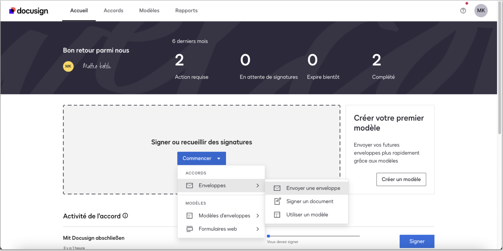Open the Modèles tab
The width and height of the screenshot is (503, 251).
click(149, 11)
